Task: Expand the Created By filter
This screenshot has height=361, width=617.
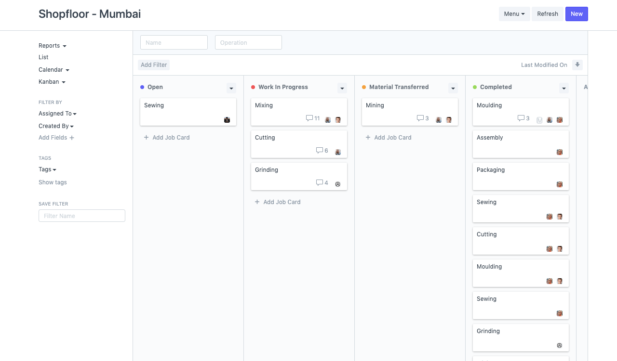Action: coord(56,126)
